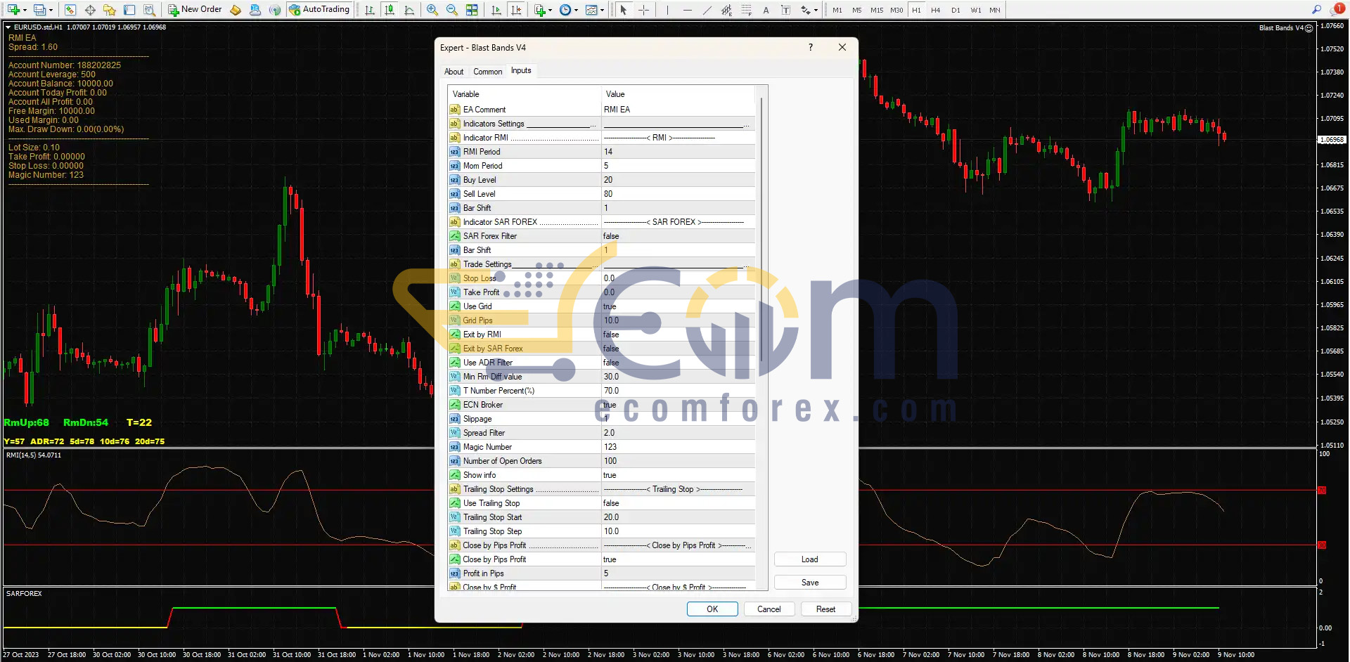Expand the arrows objects dropdown arrow
The image size is (1350, 662).
816,10
